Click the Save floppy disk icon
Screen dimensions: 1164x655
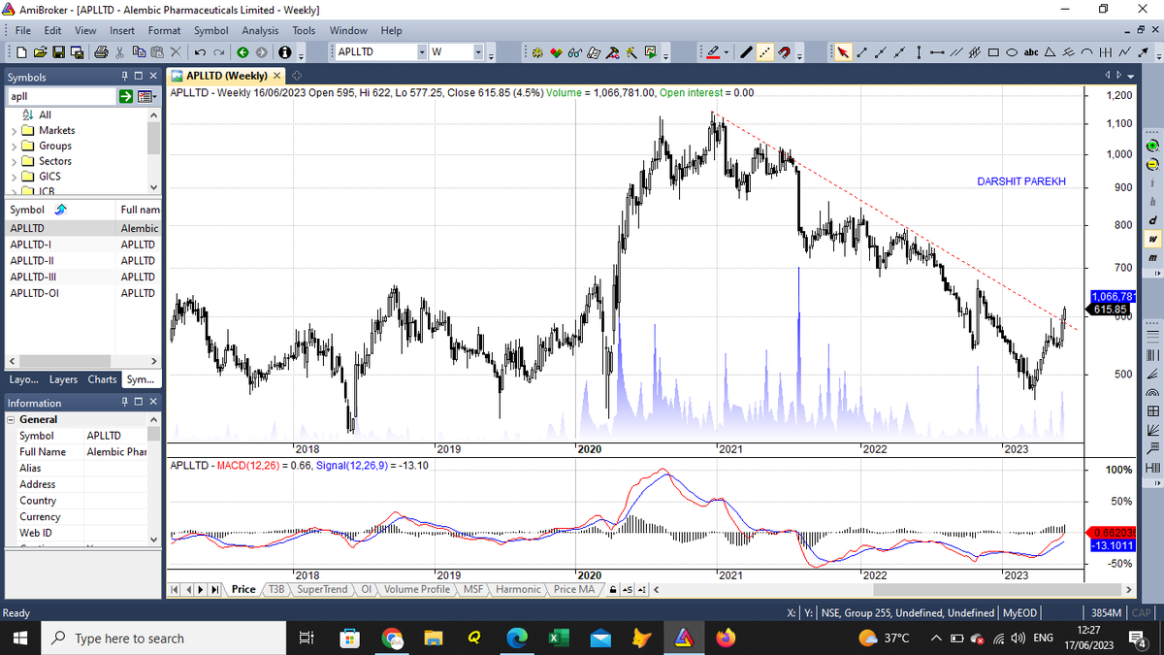[58, 52]
